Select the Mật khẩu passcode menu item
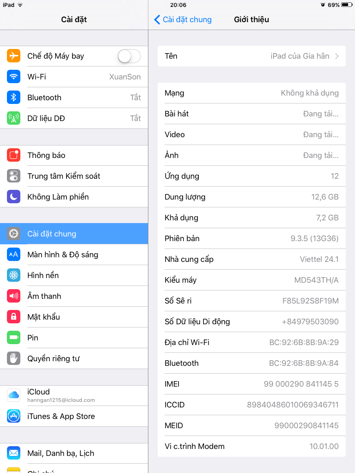 click(74, 317)
